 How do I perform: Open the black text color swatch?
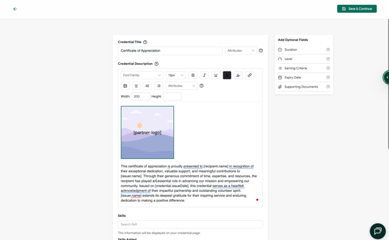pyautogui.click(x=227, y=75)
